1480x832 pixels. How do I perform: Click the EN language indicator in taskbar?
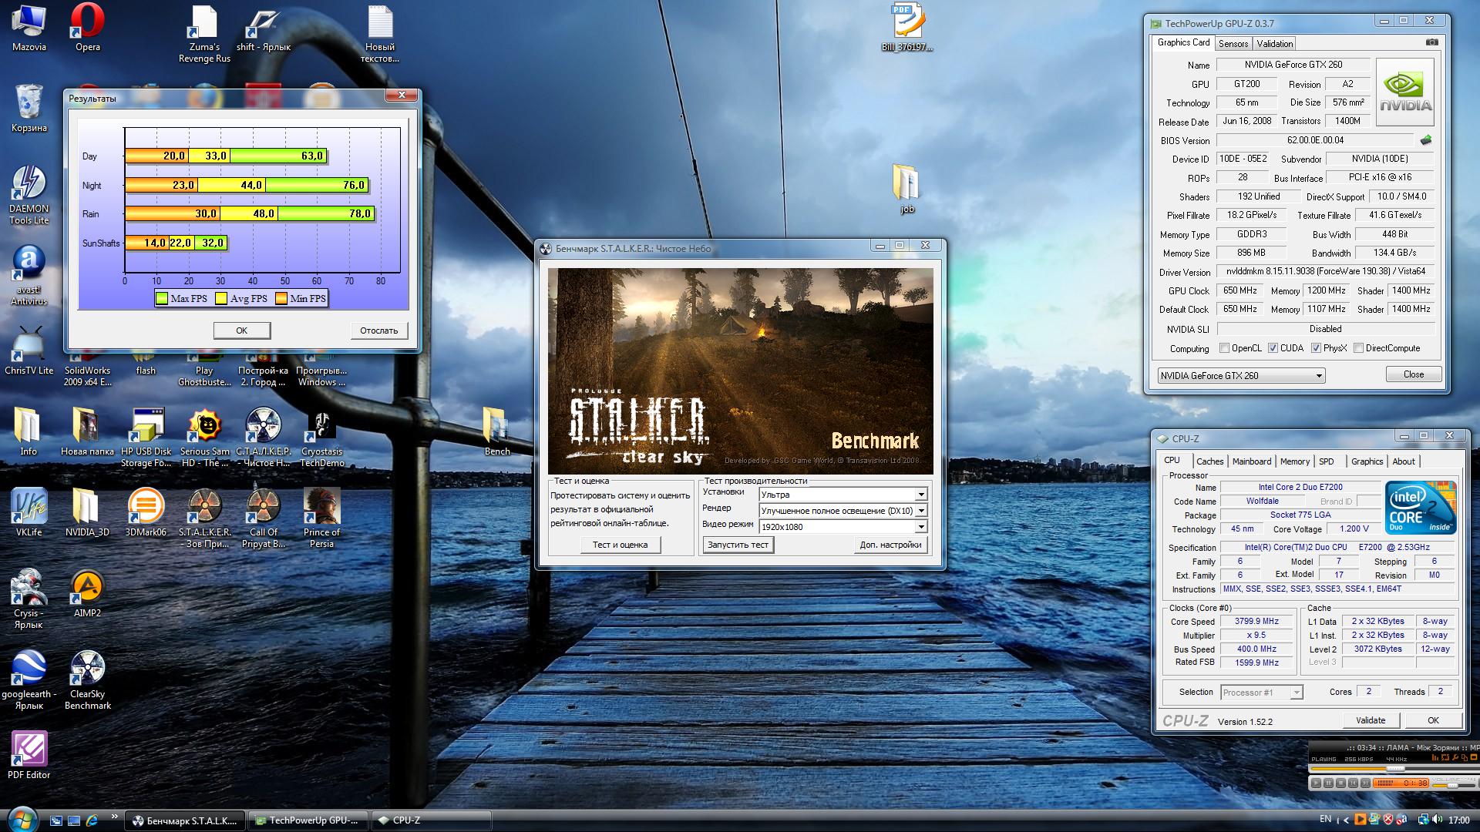(1326, 819)
